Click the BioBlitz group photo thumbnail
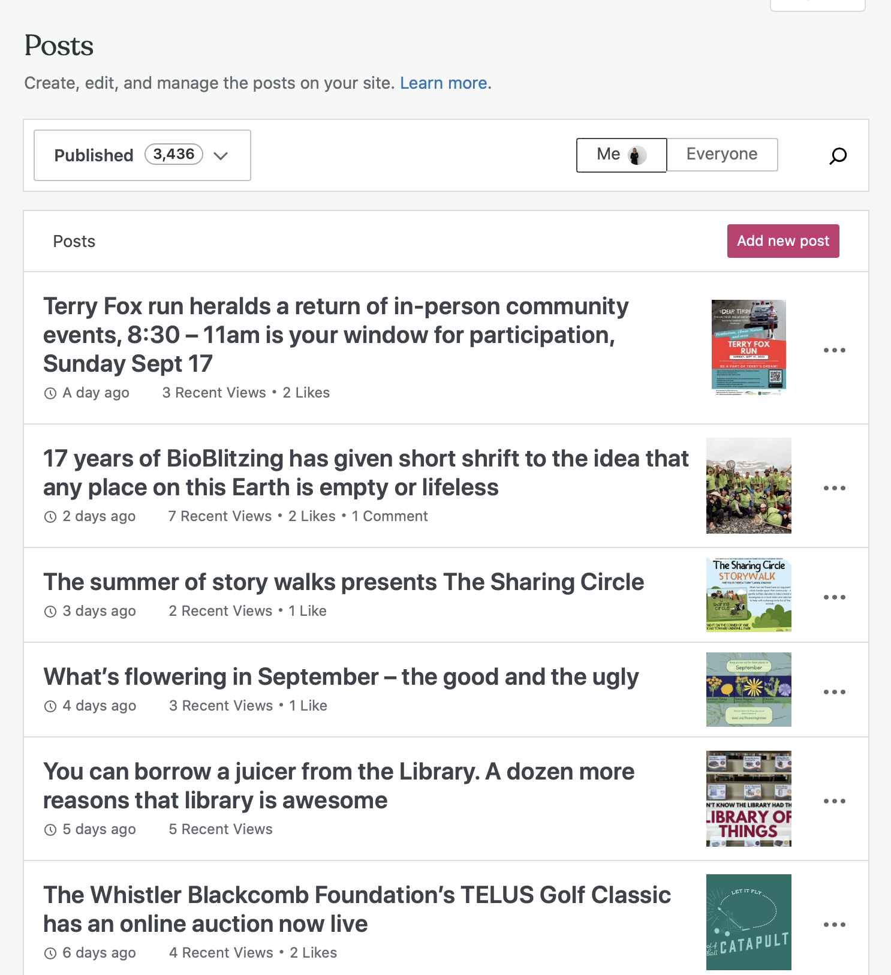891x975 pixels. (748, 486)
